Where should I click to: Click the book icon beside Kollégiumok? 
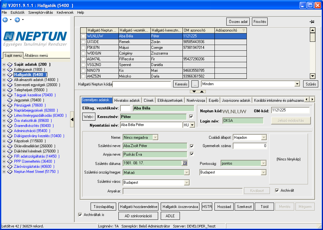point(10,70)
